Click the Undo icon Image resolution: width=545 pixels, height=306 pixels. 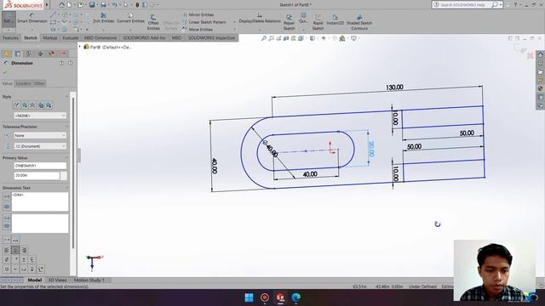114,5
